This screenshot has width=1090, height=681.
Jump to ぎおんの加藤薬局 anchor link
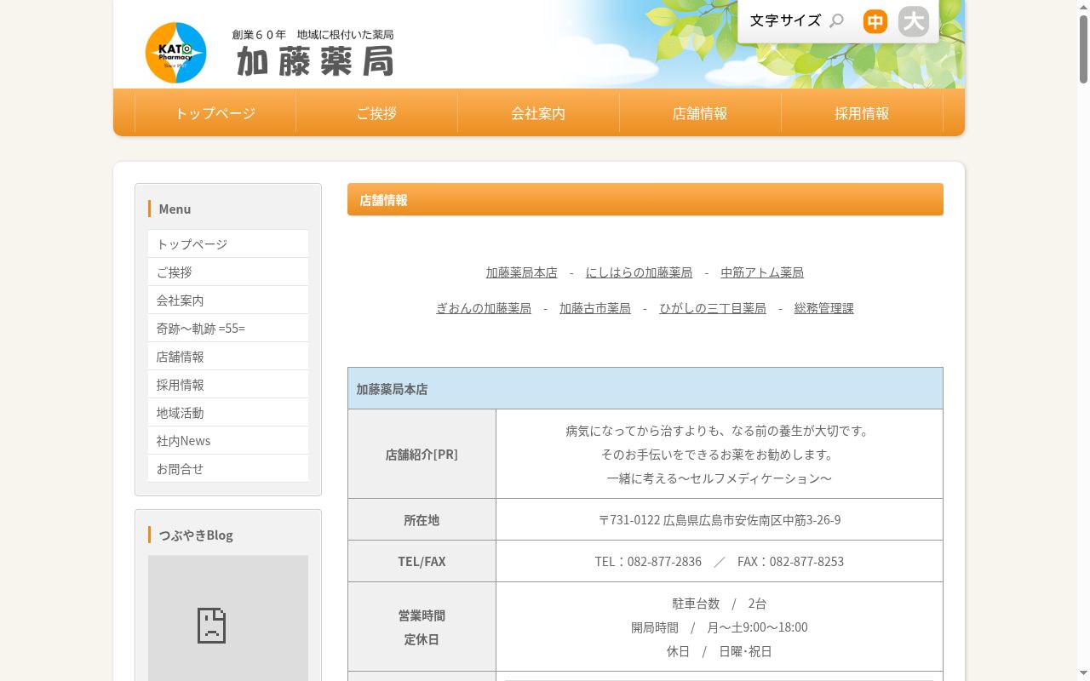[x=484, y=308]
